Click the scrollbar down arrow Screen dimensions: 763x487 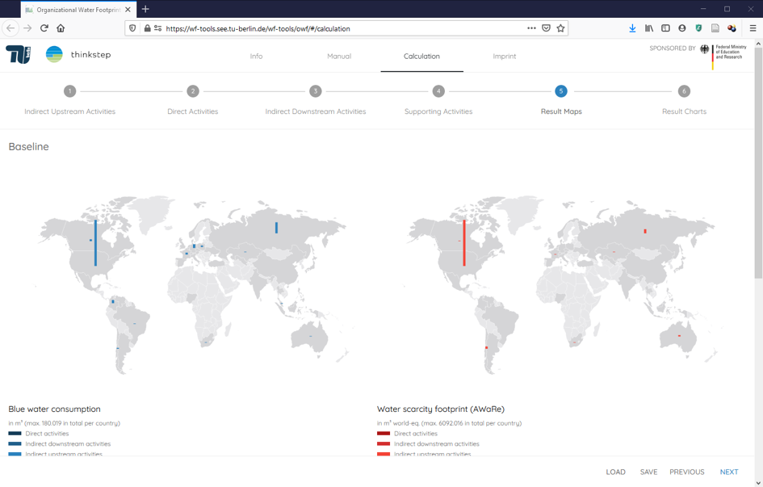[x=758, y=483]
